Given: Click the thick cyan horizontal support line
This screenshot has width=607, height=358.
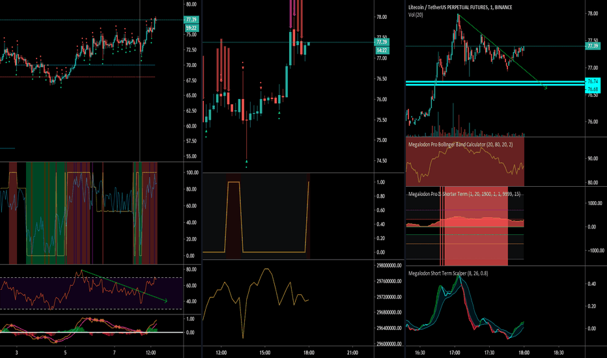Looking at the screenshot, I should click(x=495, y=83).
